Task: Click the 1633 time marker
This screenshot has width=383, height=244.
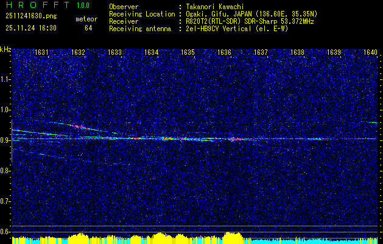Action: click(114, 52)
